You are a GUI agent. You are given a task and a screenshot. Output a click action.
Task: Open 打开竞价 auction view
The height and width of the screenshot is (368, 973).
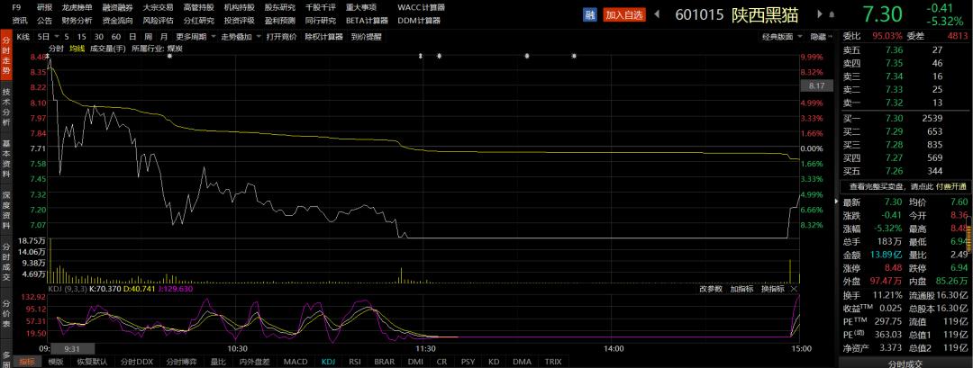(281, 37)
